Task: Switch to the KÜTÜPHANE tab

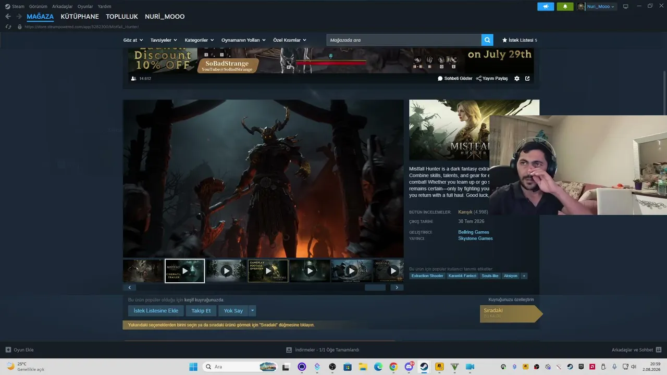Action: click(80, 17)
